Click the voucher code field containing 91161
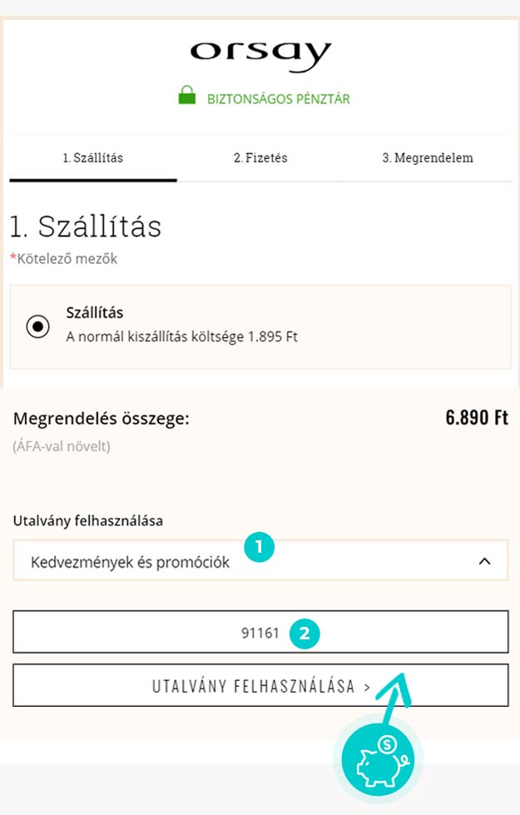The image size is (520, 815). (x=260, y=632)
